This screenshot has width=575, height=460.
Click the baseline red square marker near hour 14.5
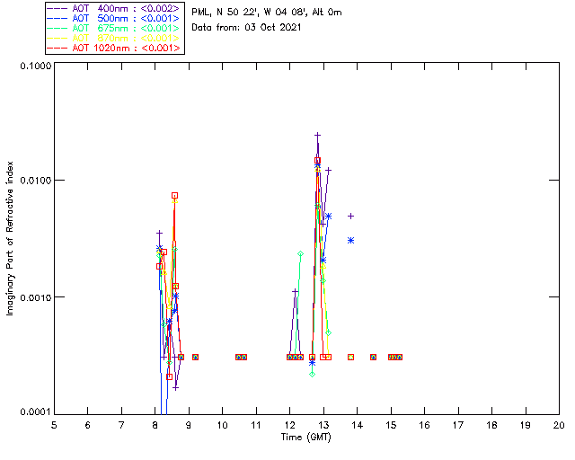point(373,357)
